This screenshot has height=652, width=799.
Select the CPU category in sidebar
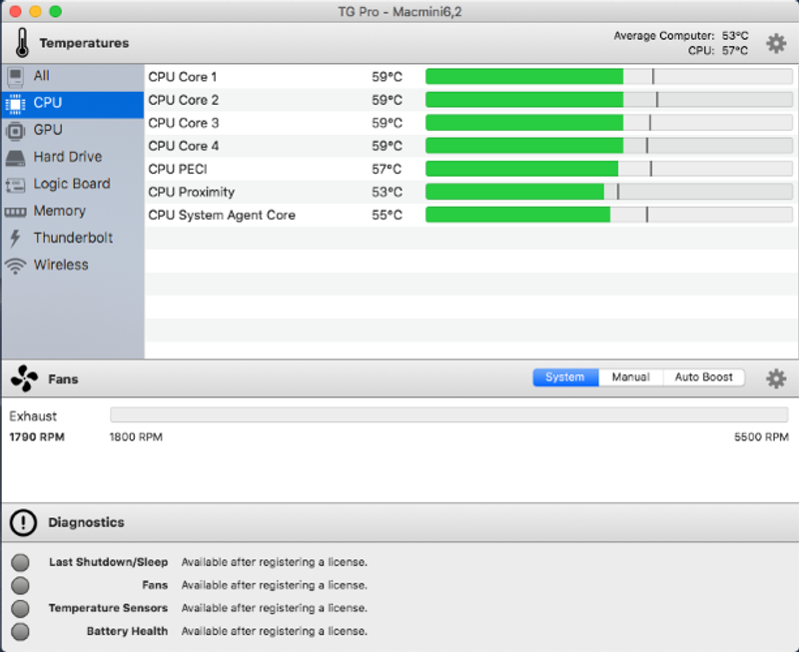(x=47, y=103)
